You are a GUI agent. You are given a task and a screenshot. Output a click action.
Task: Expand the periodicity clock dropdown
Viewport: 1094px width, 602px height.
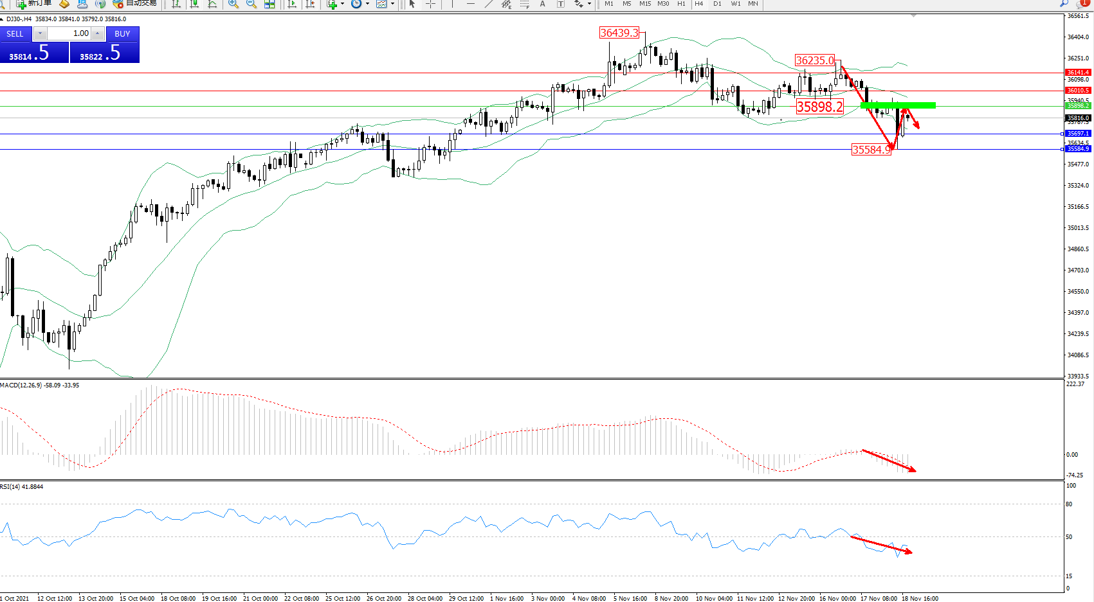(x=367, y=4)
